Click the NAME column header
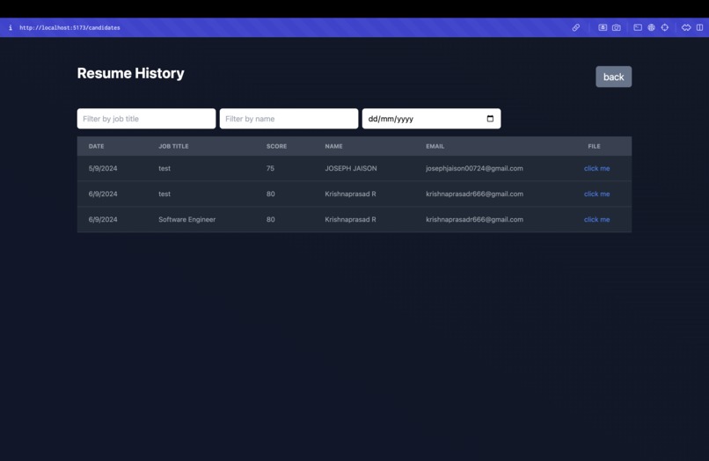Screen dimensions: 709x461 click(x=333, y=146)
